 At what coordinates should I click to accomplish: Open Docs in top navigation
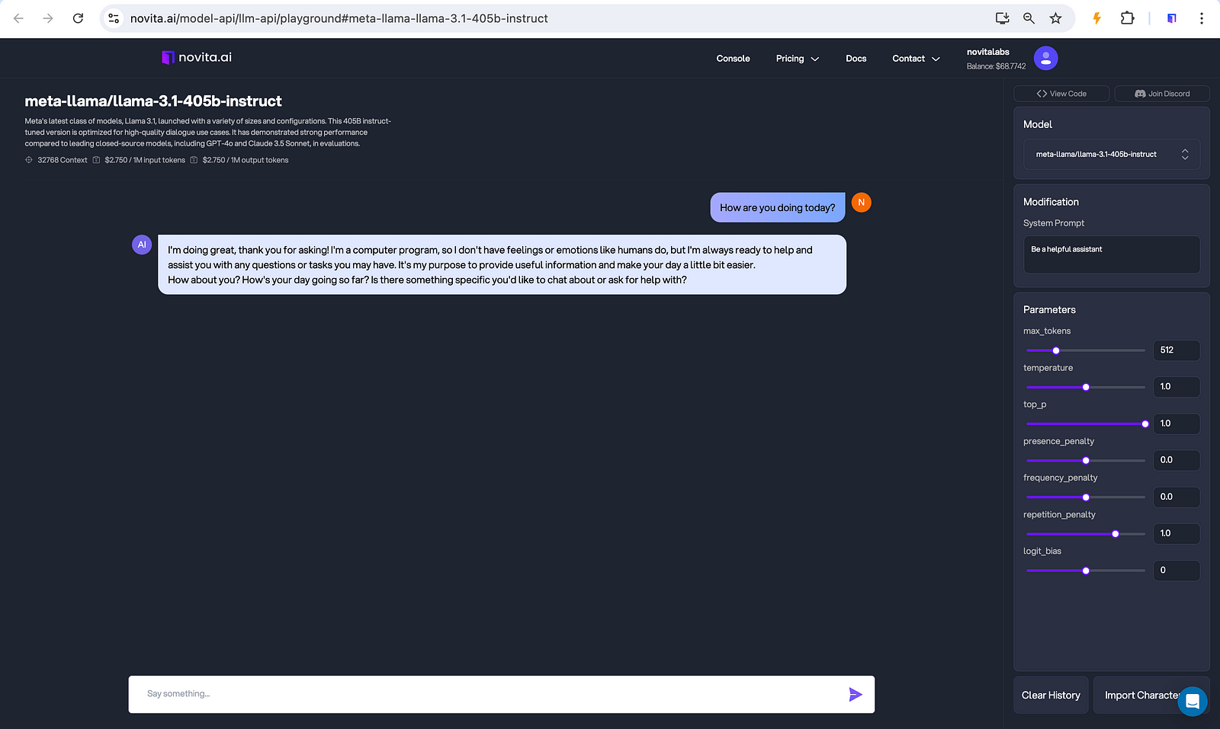[856, 59]
